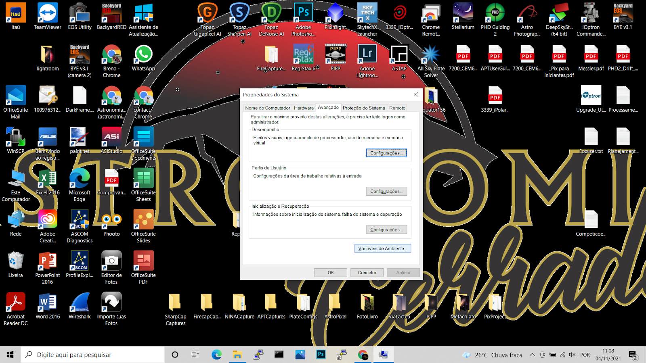Open Chrome from taskbar
This screenshot has width=646, height=363.
click(x=363, y=355)
